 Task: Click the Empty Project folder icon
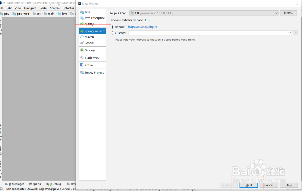click(82, 72)
